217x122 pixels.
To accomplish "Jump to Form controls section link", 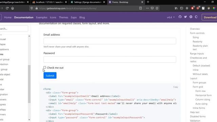I will [197, 33].
